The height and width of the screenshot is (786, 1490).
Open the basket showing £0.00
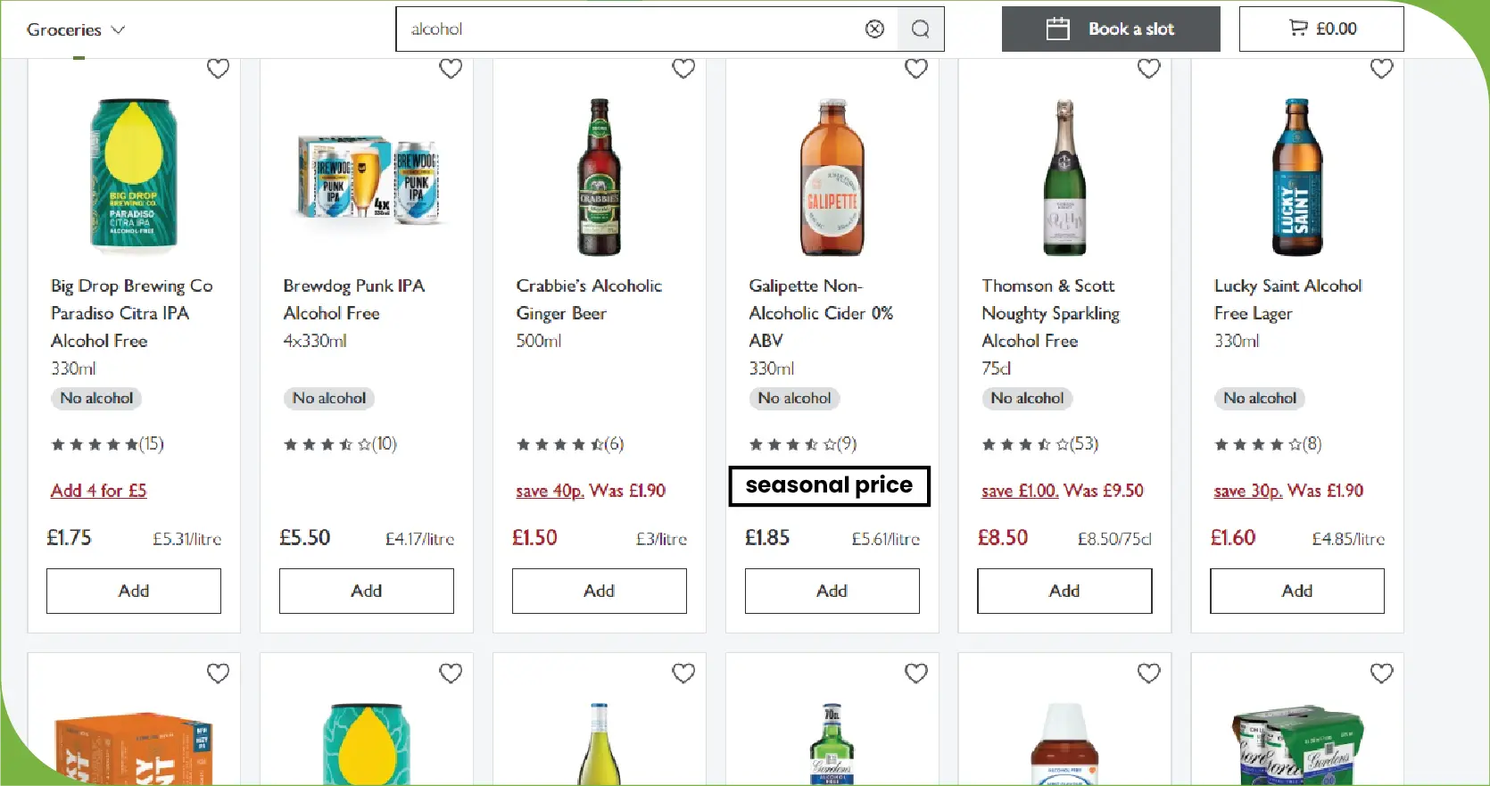point(1320,29)
